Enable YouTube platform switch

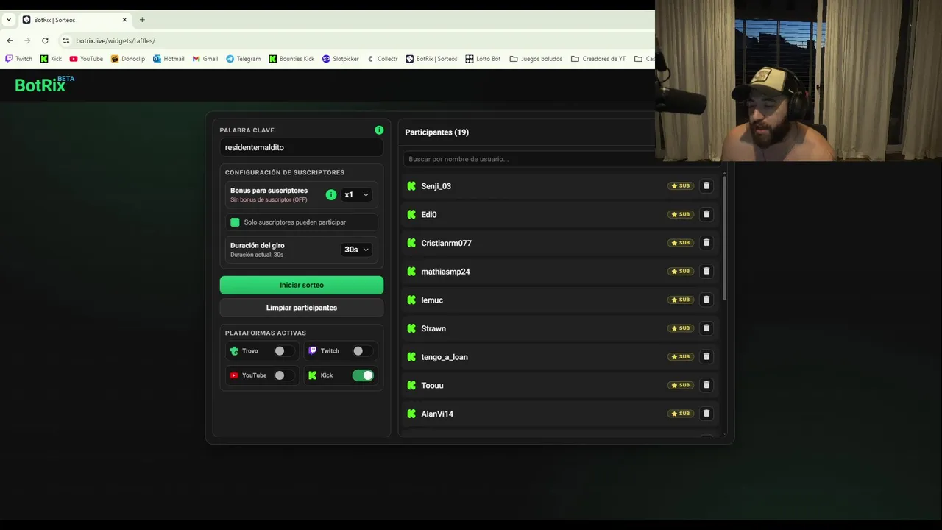pyautogui.click(x=283, y=375)
